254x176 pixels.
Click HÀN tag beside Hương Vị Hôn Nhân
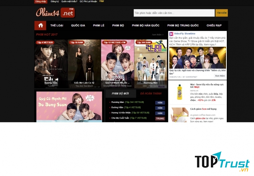point(160,113)
